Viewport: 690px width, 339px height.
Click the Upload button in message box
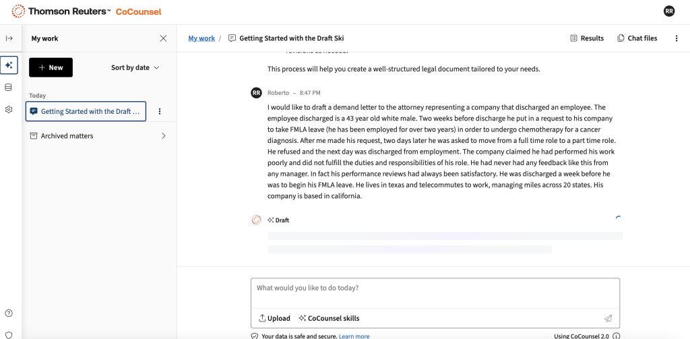[x=274, y=318]
